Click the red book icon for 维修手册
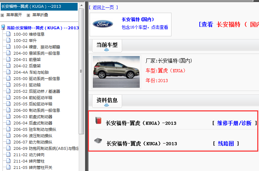This screenshot has height=171, width=259. pyautogui.click(x=98, y=120)
